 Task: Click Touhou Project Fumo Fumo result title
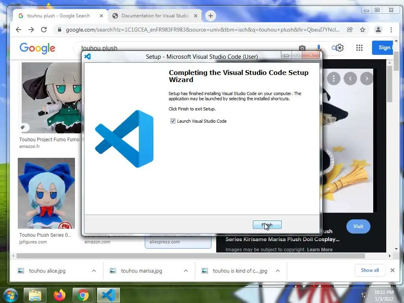pyautogui.click(x=49, y=139)
